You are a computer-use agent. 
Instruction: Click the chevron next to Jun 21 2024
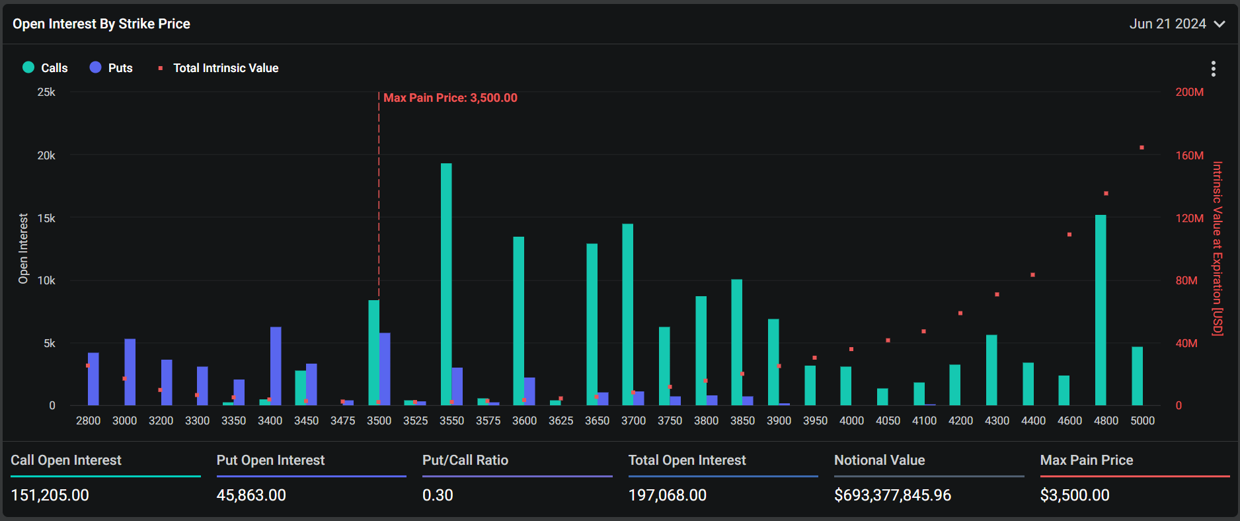click(x=1220, y=24)
